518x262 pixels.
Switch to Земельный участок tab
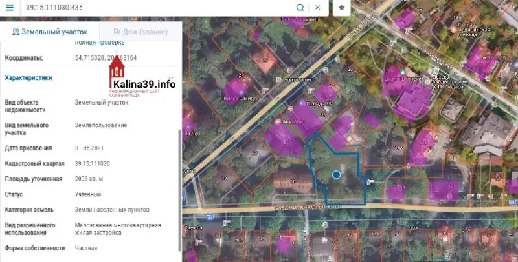click(x=50, y=32)
